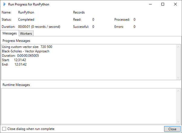Viewport: 182px width, 133px height.
Task: Click the Close dialog when run complete label
Action: pyautogui.click(x=31, y=129)
